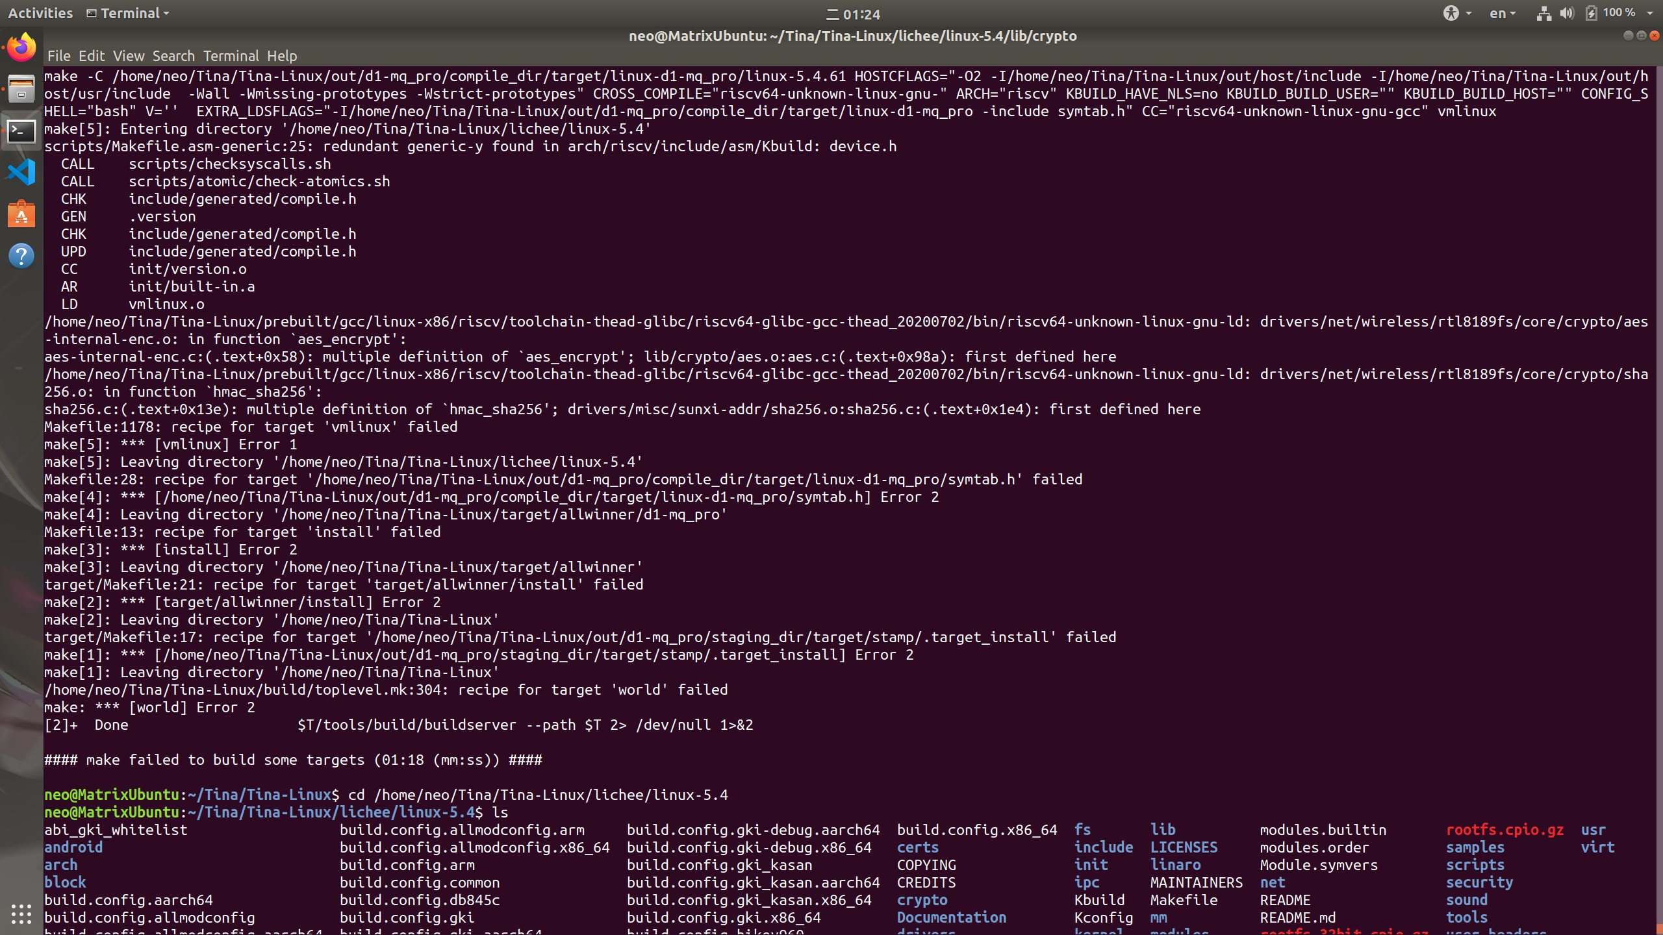Select 'android' colored entry in file listing
This screenshot has height=935, width=1663.
[x=72, y=847]
